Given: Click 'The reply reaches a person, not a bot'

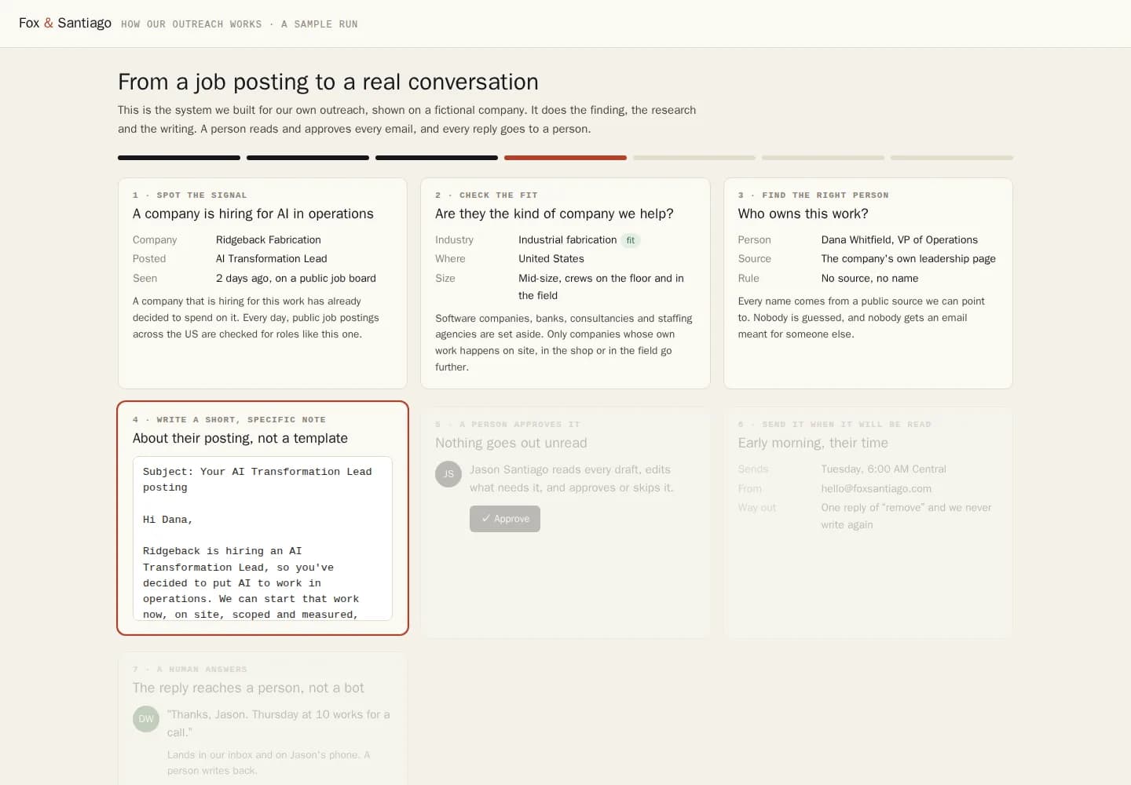Looking at the screenshot, I should tap(248, 688).
